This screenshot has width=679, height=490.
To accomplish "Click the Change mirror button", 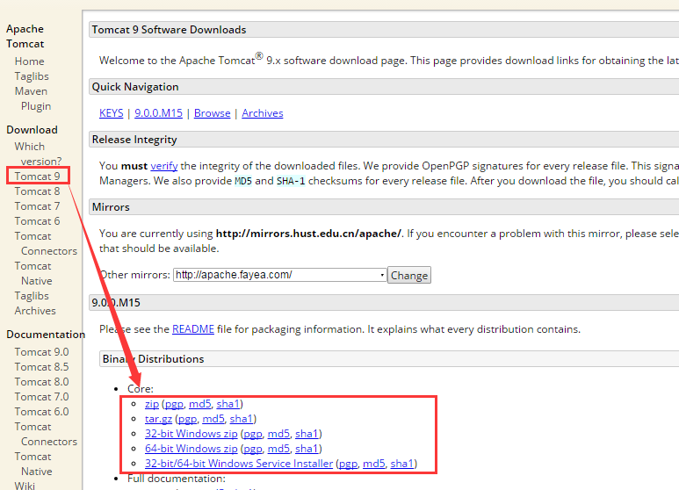I will click(x=409, y=275).
